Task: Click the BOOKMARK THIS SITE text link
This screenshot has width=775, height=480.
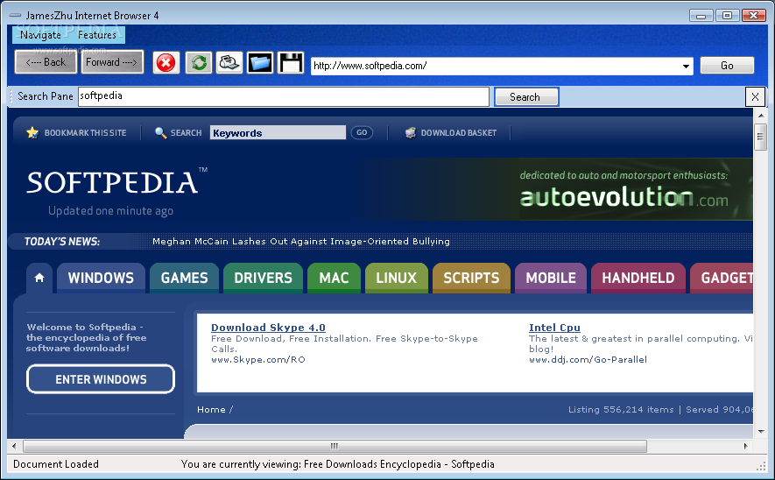Action: point(86,132)
